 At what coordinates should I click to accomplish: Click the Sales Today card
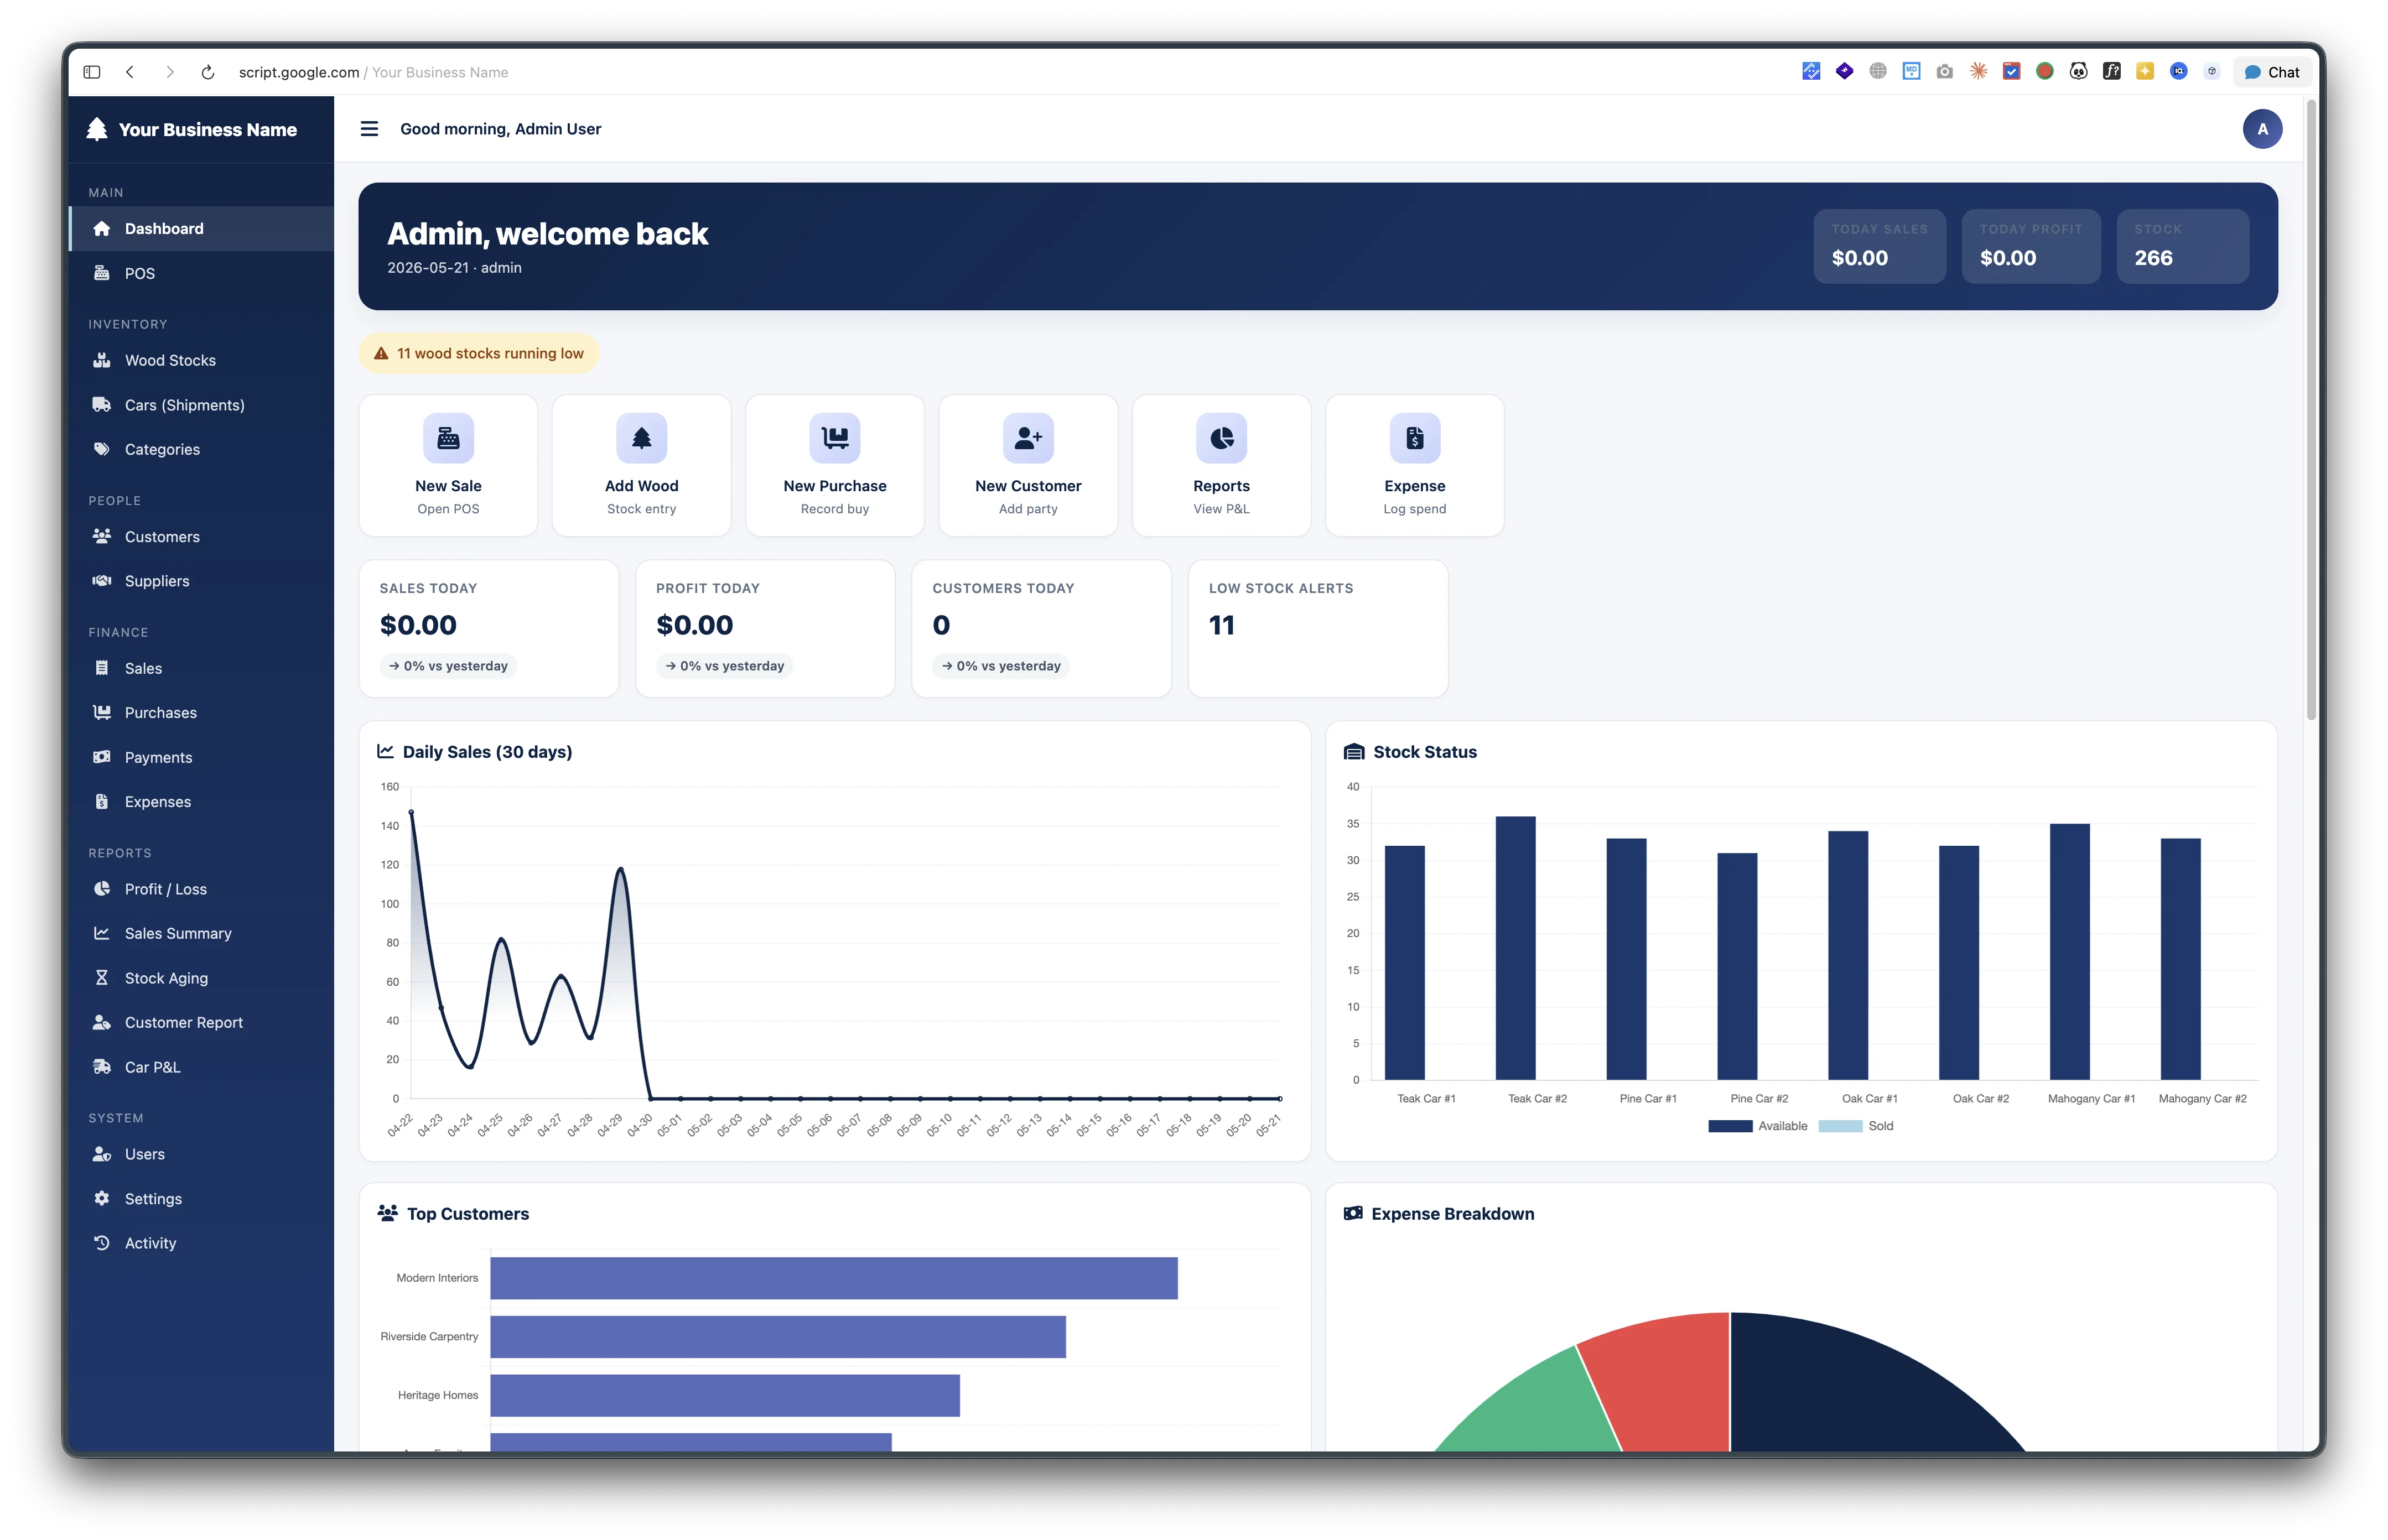[488, 628]
